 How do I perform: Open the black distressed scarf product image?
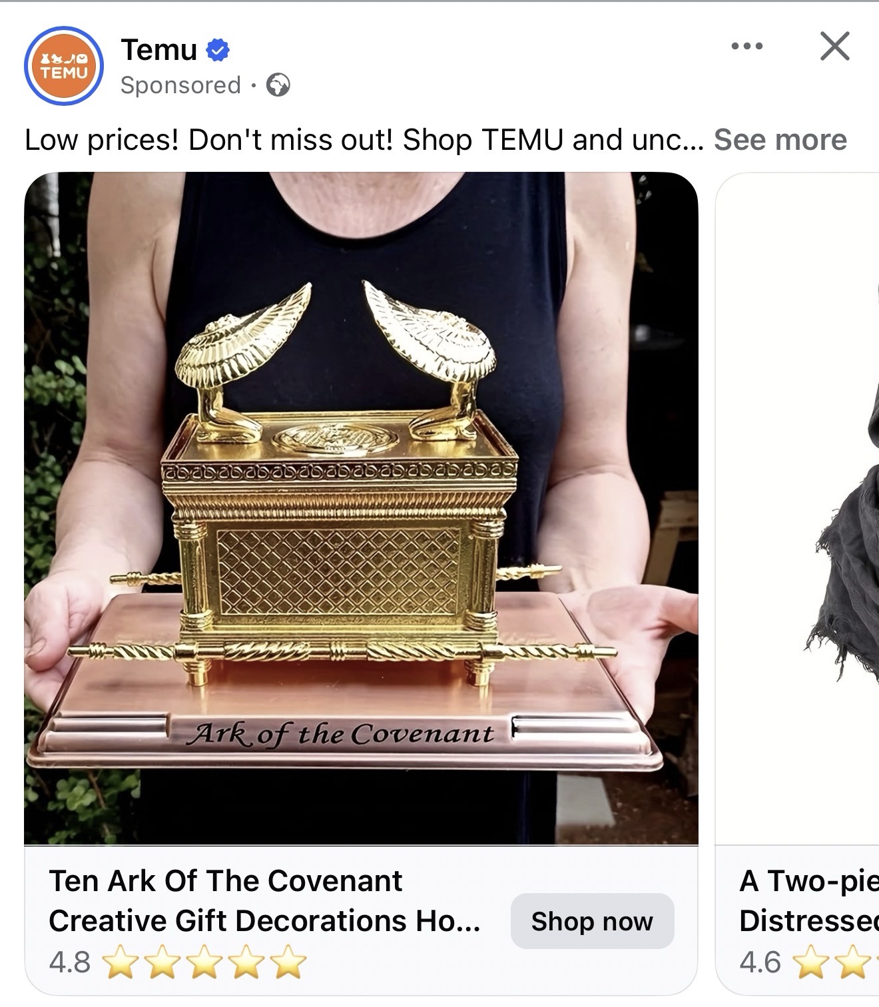798,508
